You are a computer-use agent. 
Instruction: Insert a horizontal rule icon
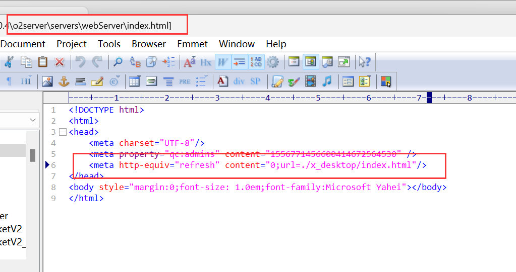[x=80, y=81]
